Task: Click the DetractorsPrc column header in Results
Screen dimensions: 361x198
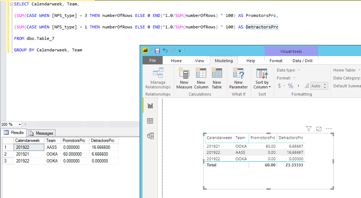Action: [104, 141]
